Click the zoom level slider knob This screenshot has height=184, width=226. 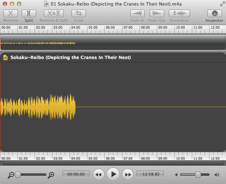(18, 175)
